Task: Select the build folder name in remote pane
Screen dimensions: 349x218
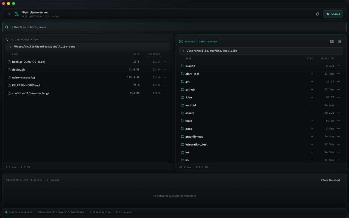Action: click(189, 121)
